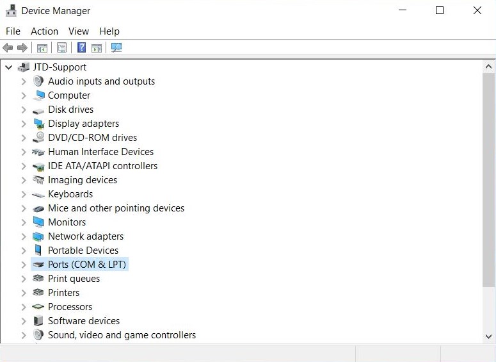Collapse the JTD-Support root node

(x=9, y=67)
